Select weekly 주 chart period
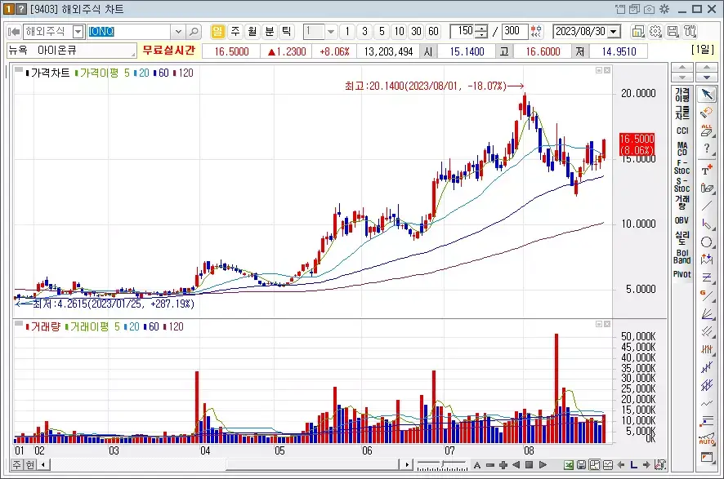Image resolution: width=724 pixels, height=479 pixels. 235,31
